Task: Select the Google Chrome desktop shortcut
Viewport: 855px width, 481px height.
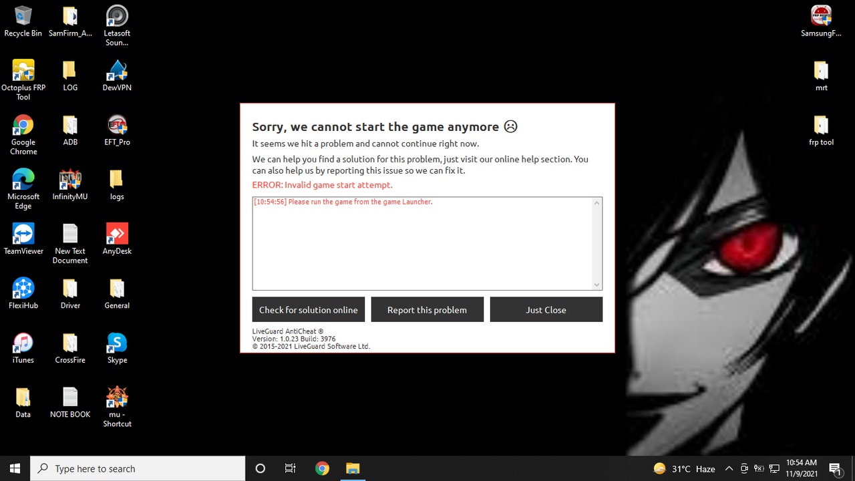Action: 23,134
